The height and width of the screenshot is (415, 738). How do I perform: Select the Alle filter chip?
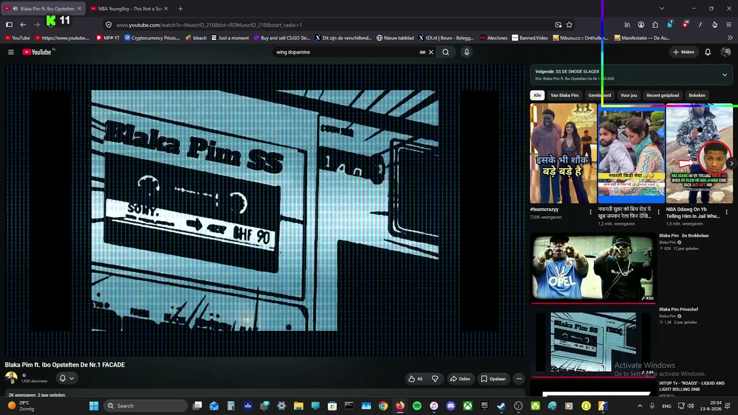537,95
